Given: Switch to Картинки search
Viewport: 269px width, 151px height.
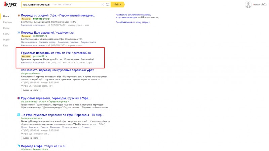Looking at the screenshot, I should tap(7, 22).
